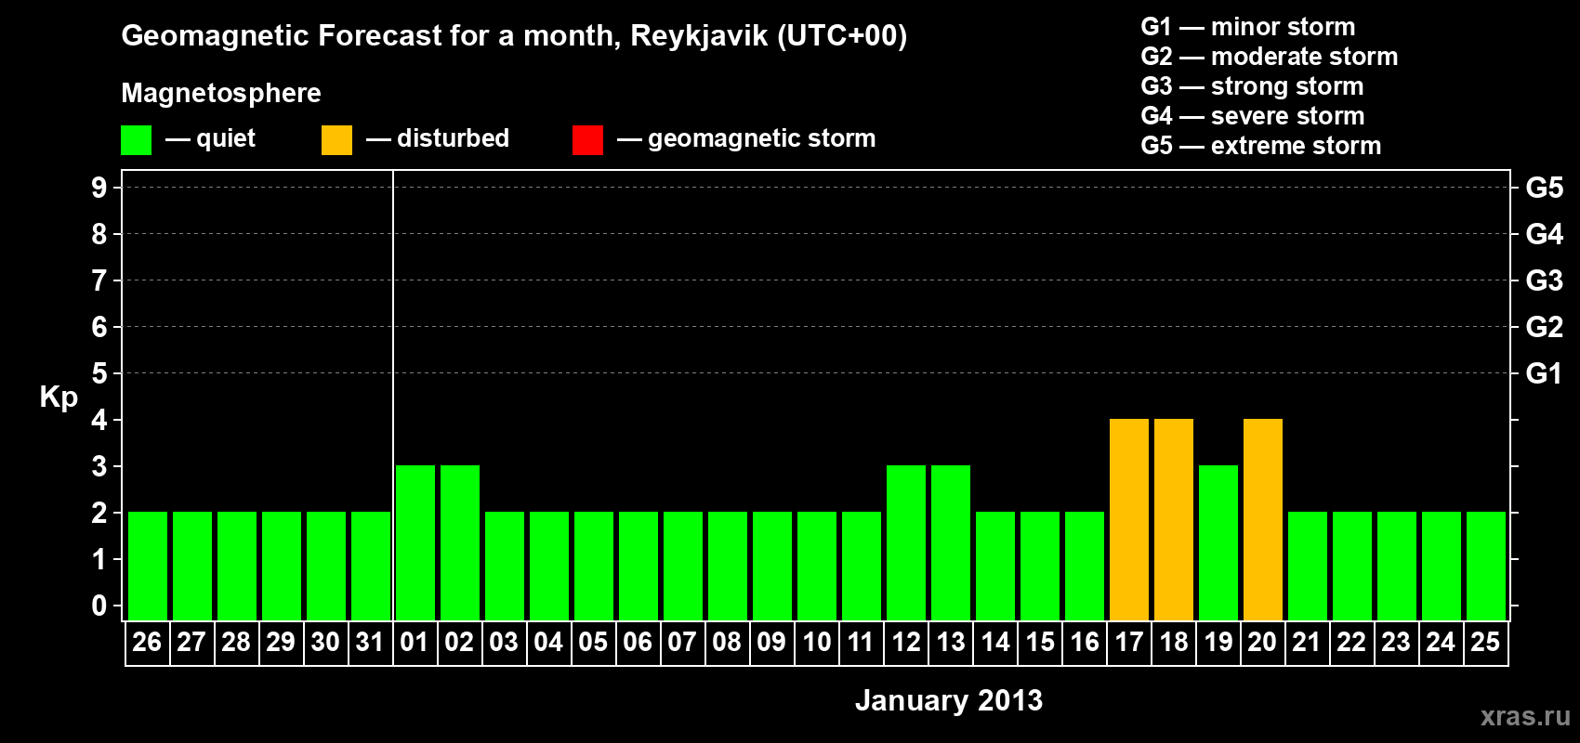1580x743 pixels.
Task: Click date label 23
Action: 1396,642
